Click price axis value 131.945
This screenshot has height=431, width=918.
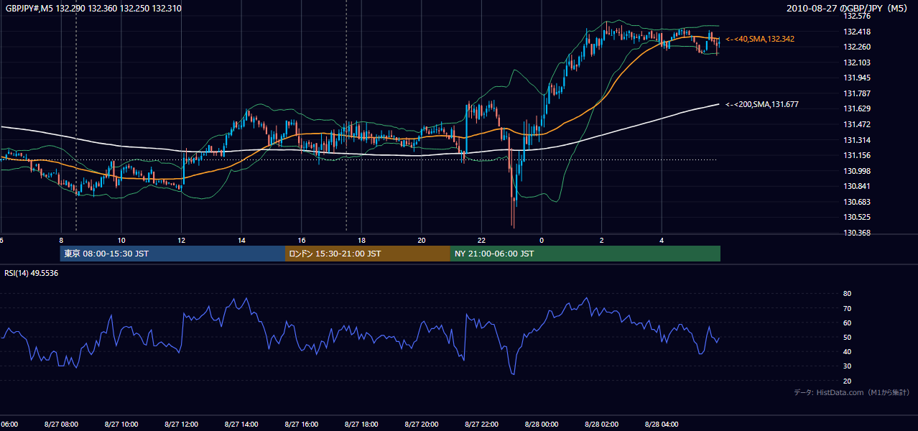point(856,78)
